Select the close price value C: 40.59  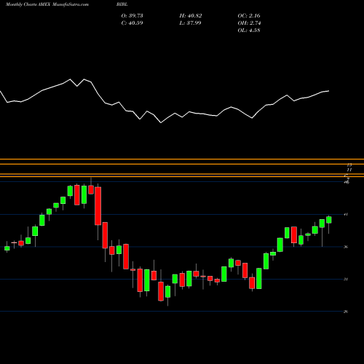pyautogui.click(x=132, y=23)
